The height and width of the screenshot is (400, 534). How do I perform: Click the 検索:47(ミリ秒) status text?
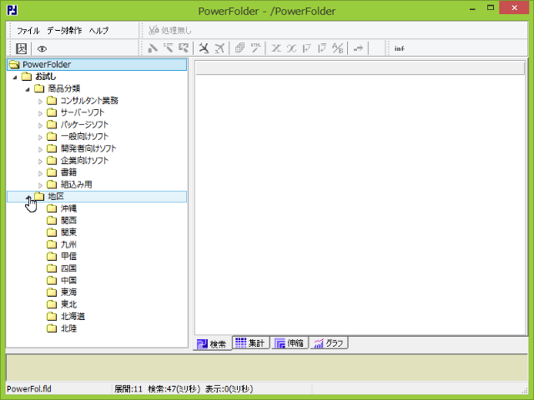pos(174,389)
